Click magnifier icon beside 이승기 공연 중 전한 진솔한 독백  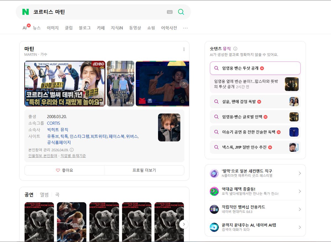click(x=217, y=132)
